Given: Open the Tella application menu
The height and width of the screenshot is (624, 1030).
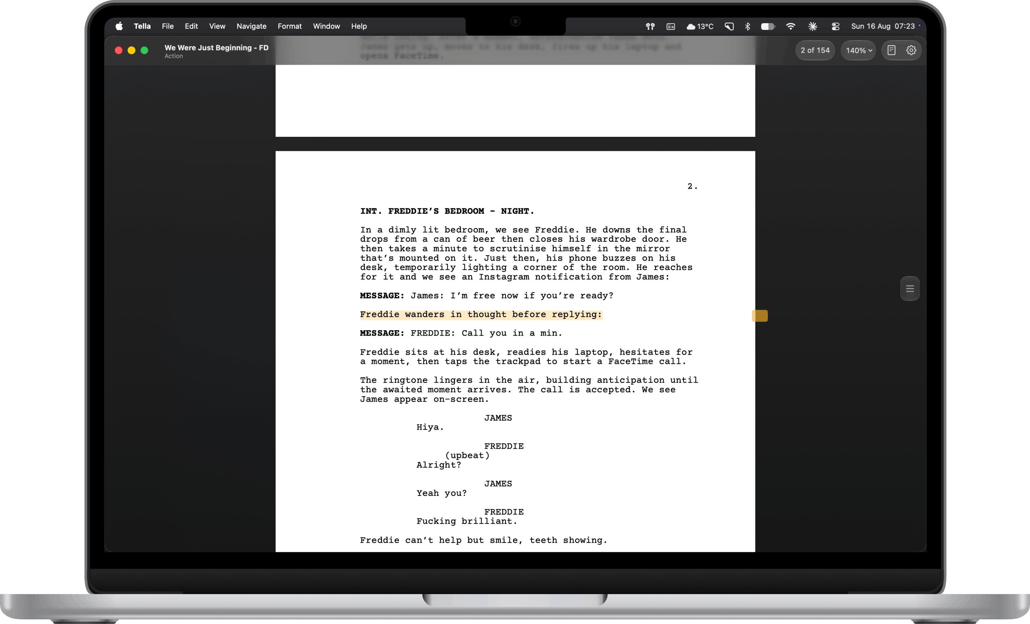Looking at the screenshot, I should pyautogui.click(x=142, y=26).
